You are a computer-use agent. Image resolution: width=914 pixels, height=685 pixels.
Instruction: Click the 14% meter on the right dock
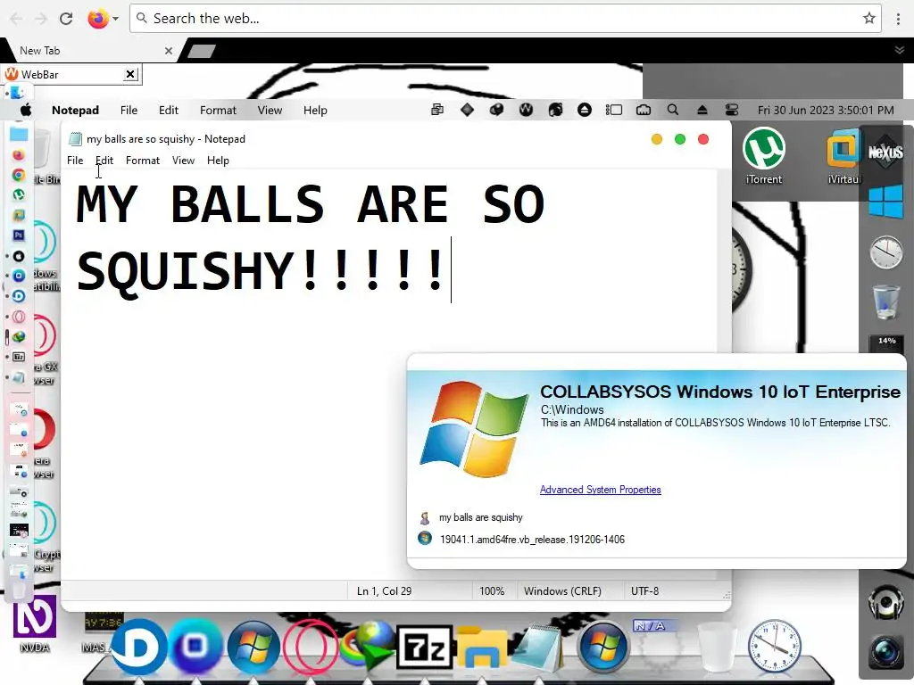coord(886,345)
